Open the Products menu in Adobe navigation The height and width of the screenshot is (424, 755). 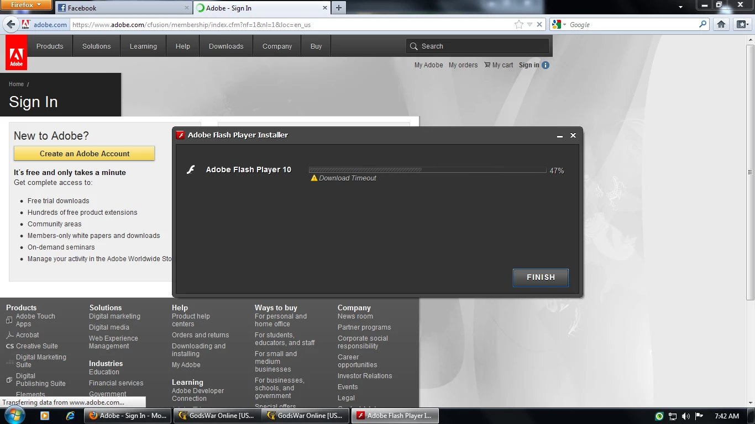coord(50,46)
